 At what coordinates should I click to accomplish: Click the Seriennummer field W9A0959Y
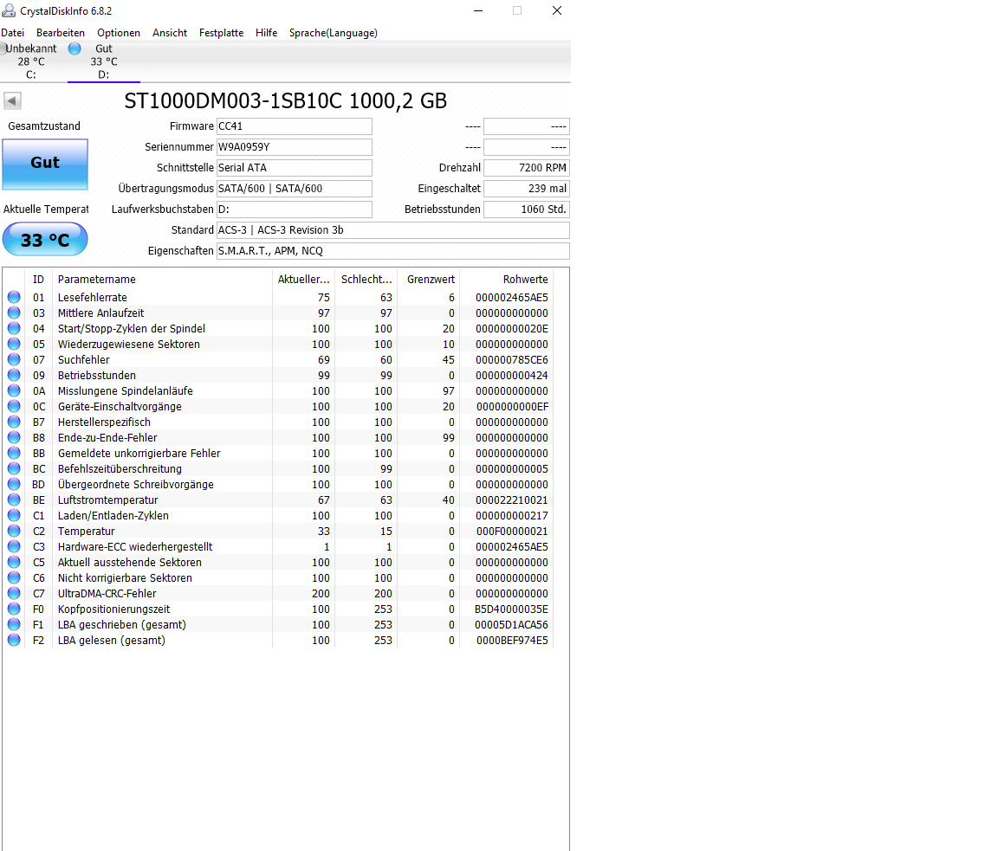pyautogui.click(x=294, y=147)
